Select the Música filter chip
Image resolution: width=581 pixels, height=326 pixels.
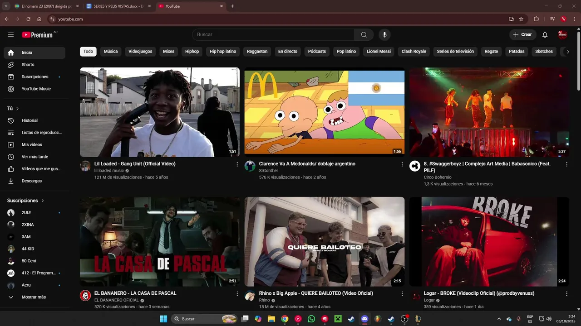click(111, 52)
